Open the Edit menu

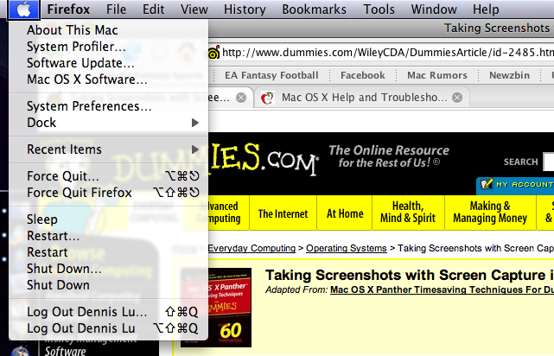[x=153, y=10]
